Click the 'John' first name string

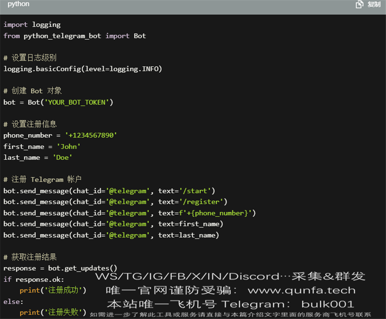click(69, 146)
